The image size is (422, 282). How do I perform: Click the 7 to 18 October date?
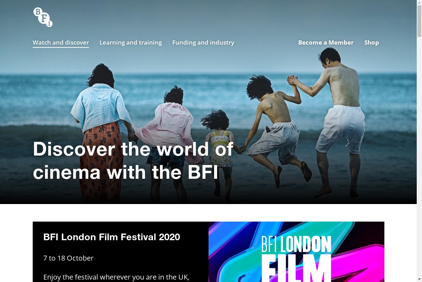(68, 258)
